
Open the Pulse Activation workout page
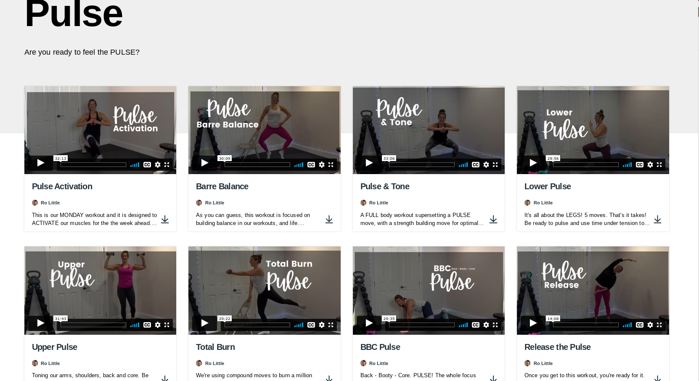point(62,186)
